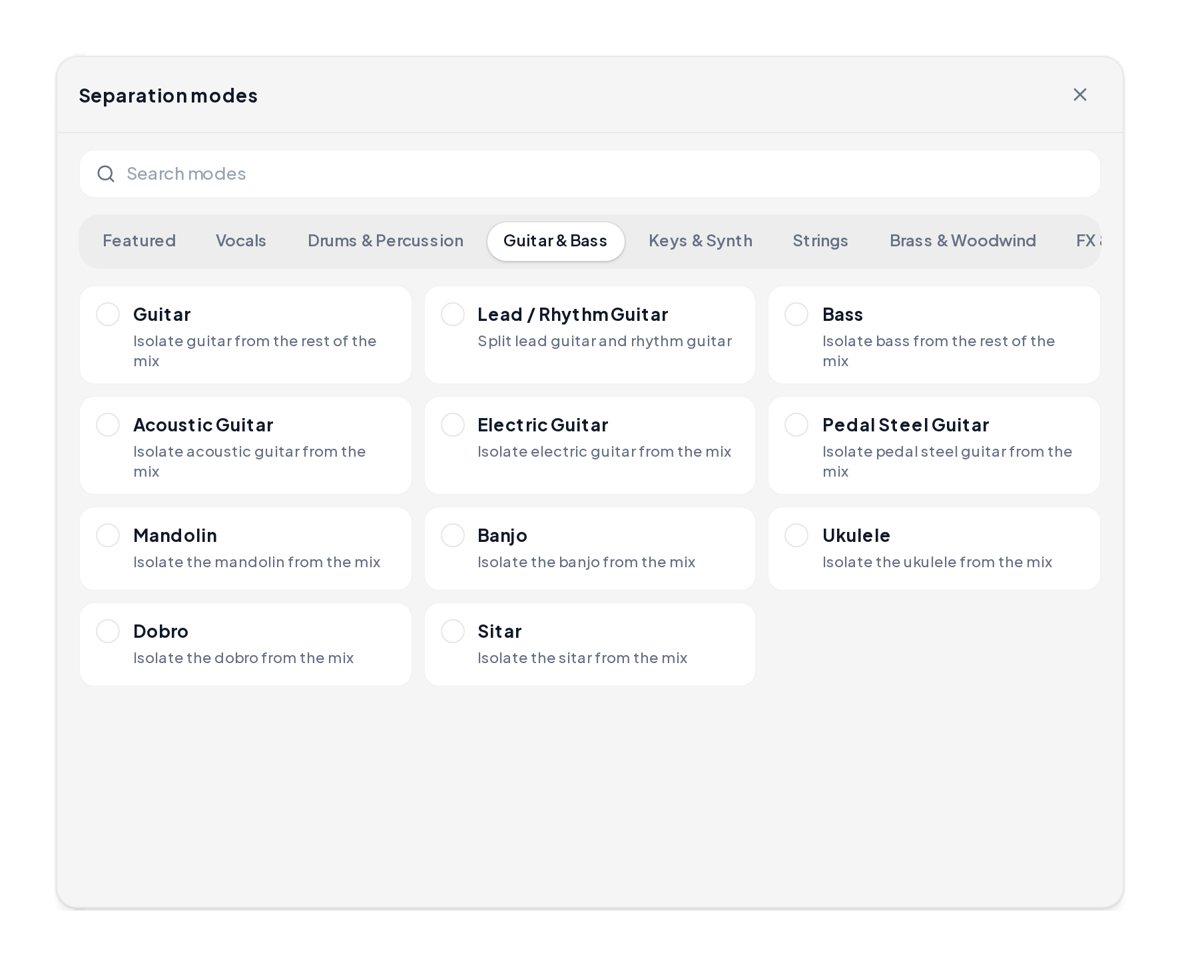Viewport: 1180px width, 964px height.
Task: Switch to Brass & Woodwind tab
Action: (x=963, y=241)
